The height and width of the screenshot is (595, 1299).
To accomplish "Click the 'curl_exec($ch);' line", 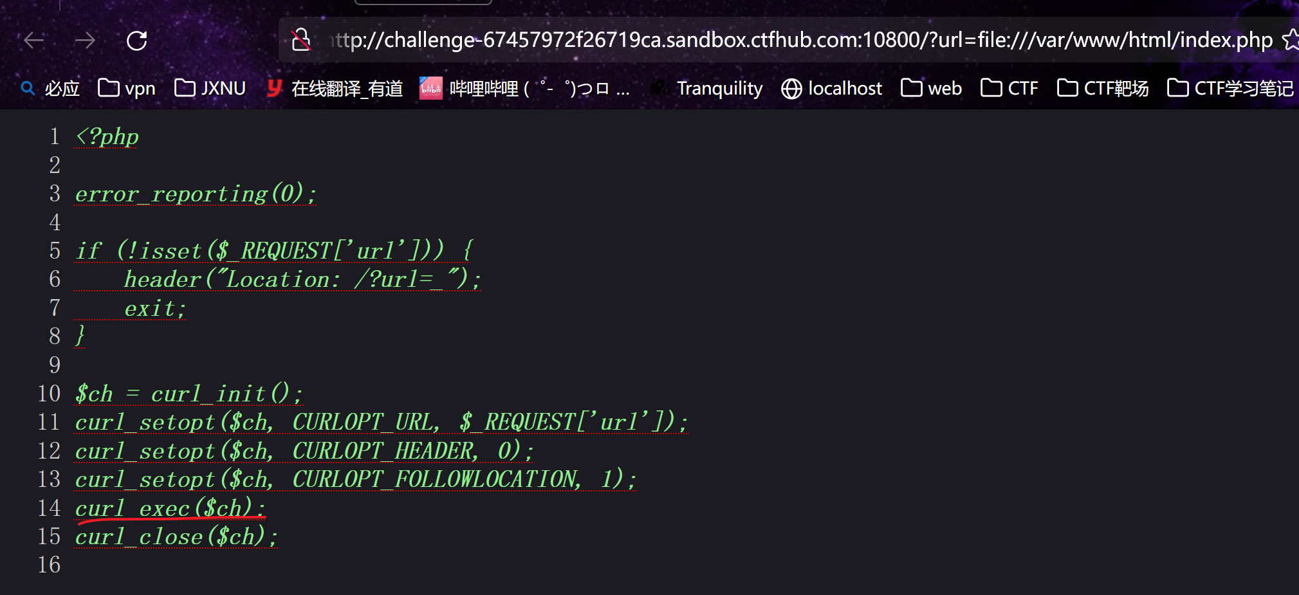I will point(170,508).
